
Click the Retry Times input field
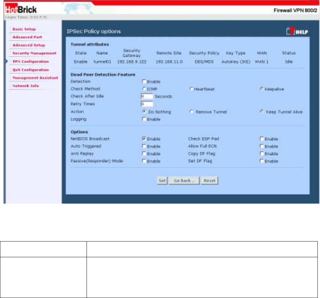point(147,104)
